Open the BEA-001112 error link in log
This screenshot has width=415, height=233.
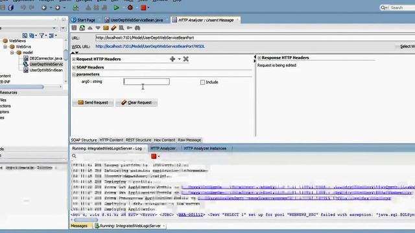pyautogui.click(x=191, y=215)
